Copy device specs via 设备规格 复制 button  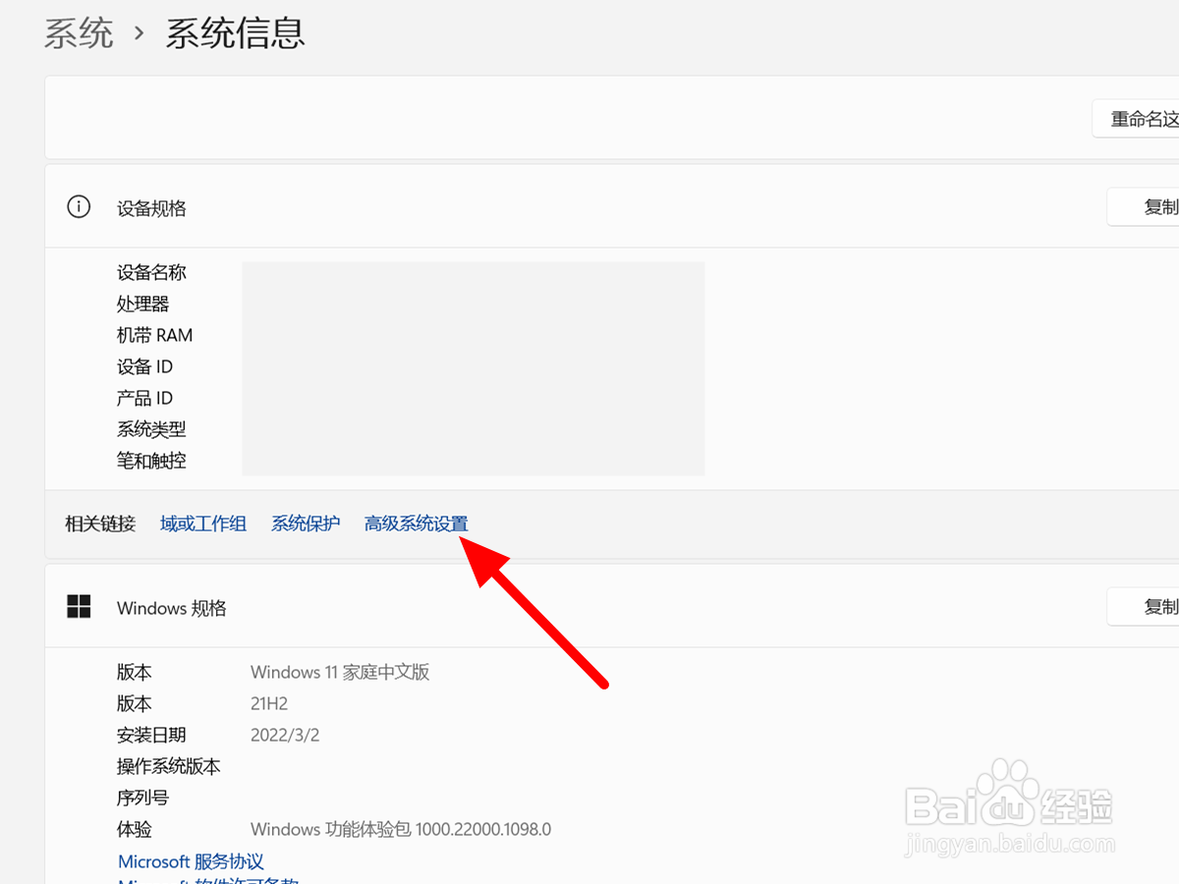click(x=1143, y=207)
